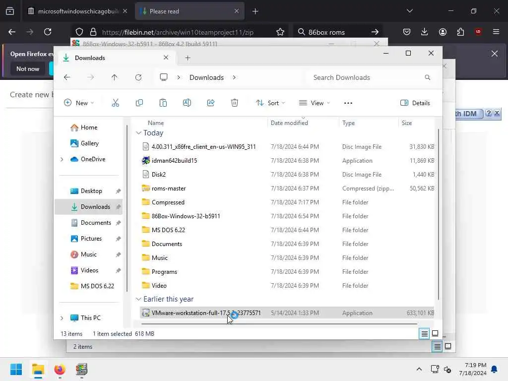Screen dimensions: 508x381
Task: Click Firefox bookmark star icon
Action: coord(280,32)
